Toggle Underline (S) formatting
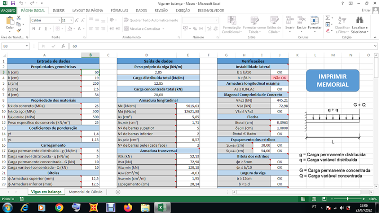Image resolution: width=379 pixels, height=213 pixels. tap(45, 29)
